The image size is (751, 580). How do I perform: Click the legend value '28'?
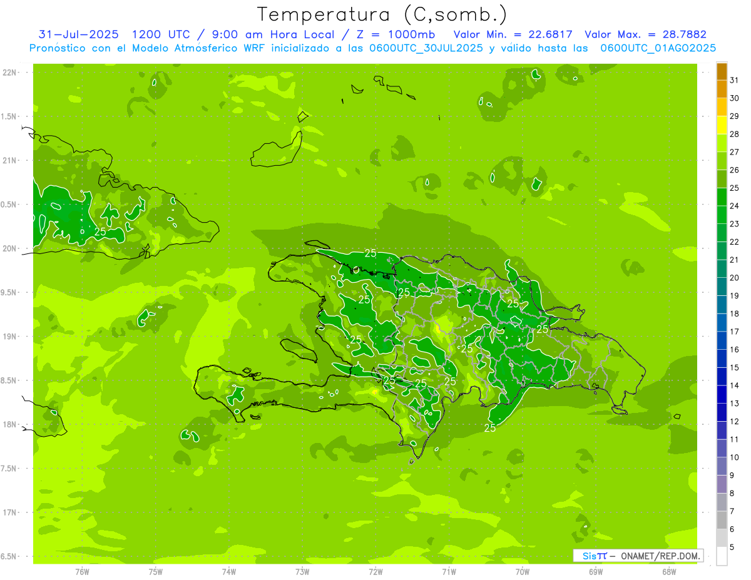point(734,134)
